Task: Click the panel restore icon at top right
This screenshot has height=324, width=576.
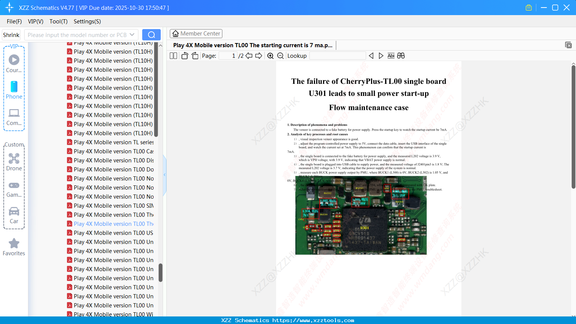Action: [568, 45]
